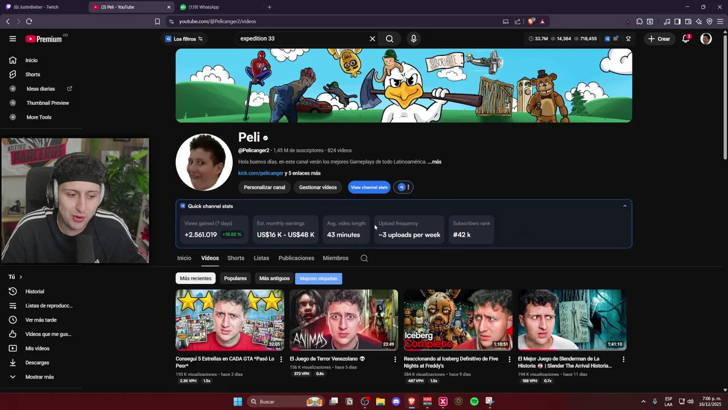Open Slender The Arrival video title

(565, 362)
